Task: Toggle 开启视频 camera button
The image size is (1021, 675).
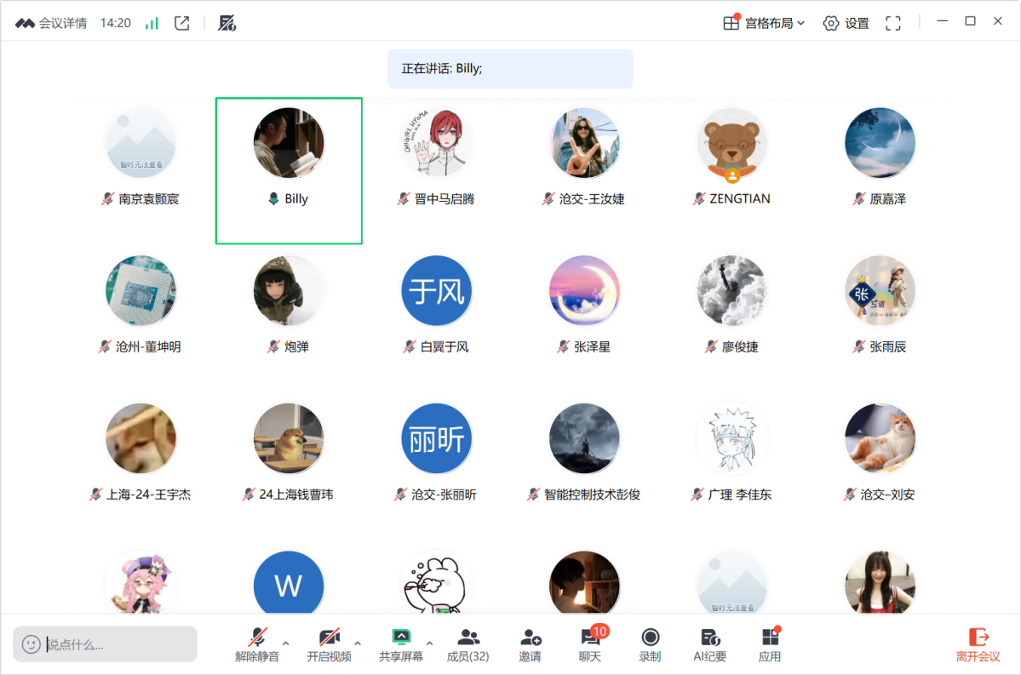Action: tap(329, 645)
